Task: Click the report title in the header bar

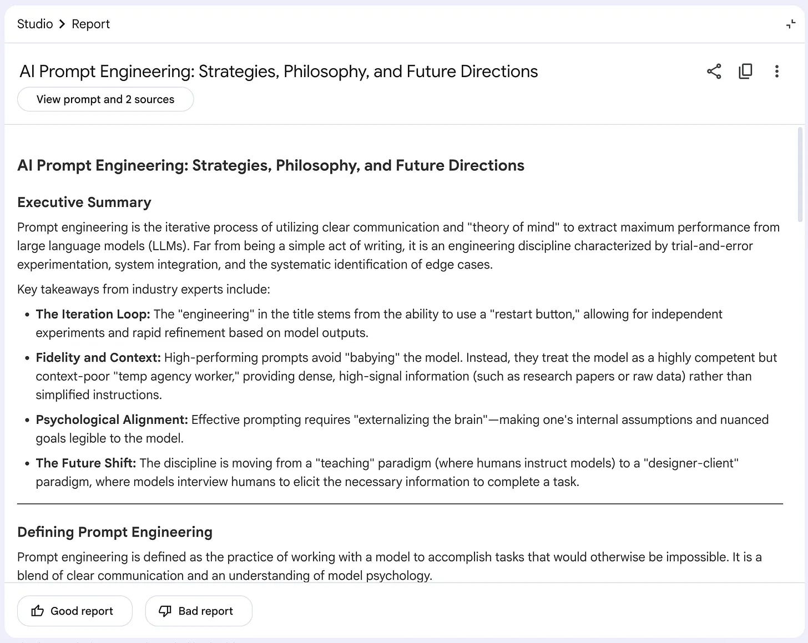Action: pyautogui.click(x=279, y=72)
